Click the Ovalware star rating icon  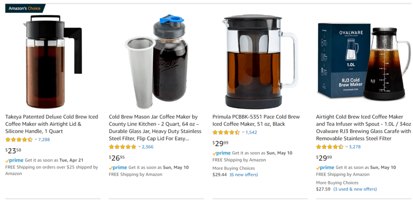click(329, 146)
